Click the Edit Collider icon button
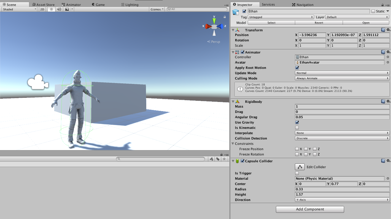 coord(300,167)
